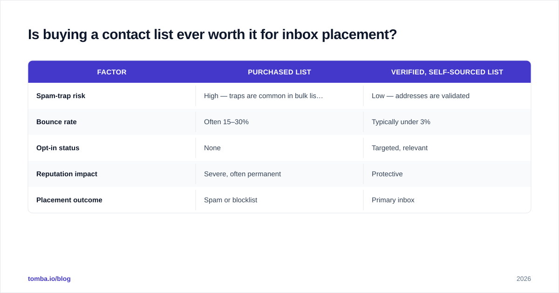559x293 pixels.
Task: Click the FACTOR column header
Action: pos(112,72)
